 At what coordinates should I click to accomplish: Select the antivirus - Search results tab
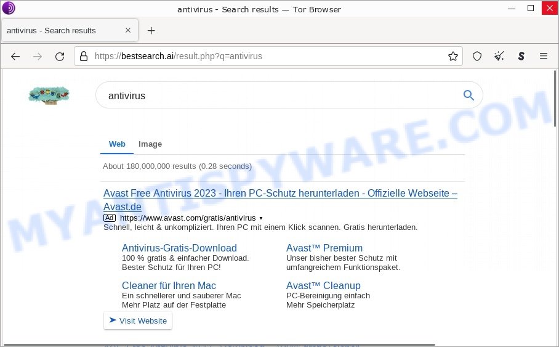coord(70,31)
